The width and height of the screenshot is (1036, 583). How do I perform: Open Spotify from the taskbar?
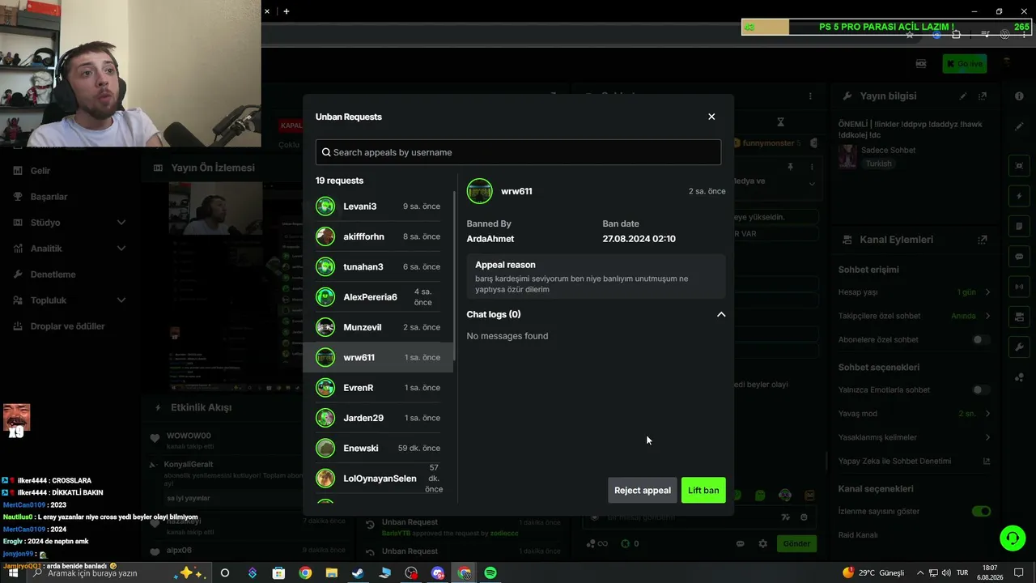click(x=490, y=573)
